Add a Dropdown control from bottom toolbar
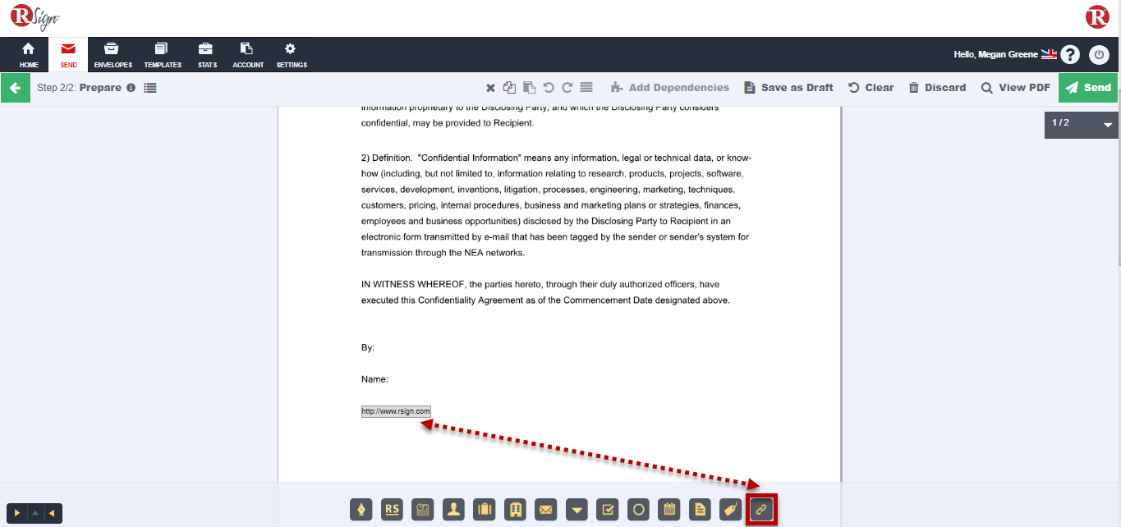Screen dimensions: 1121x527 click(x=577, y=510)
